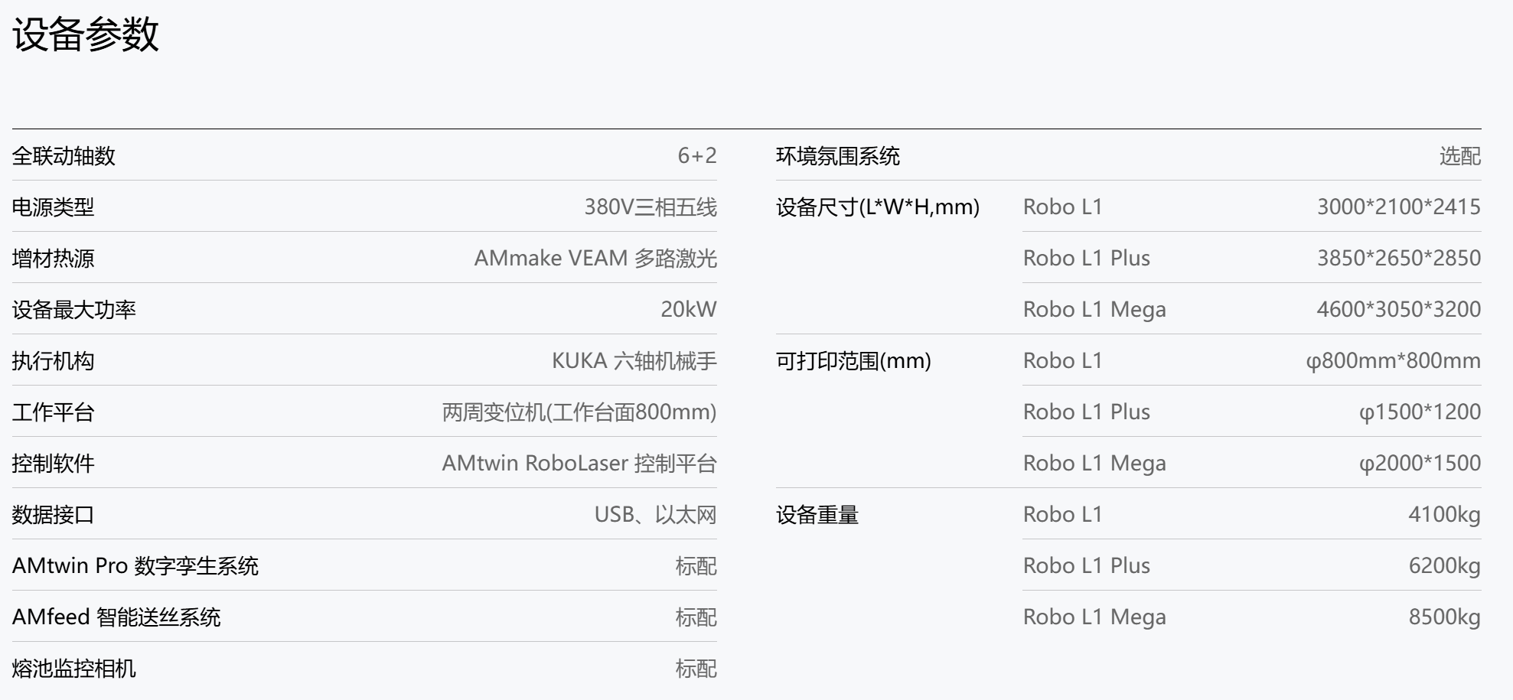Screen dimensions: 1513x700
Task: Select the AMtwin RoboLaser 控制平台 text
Action: [579, 464]
